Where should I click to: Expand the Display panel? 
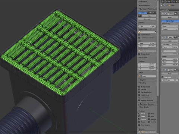tap(139, 80)
